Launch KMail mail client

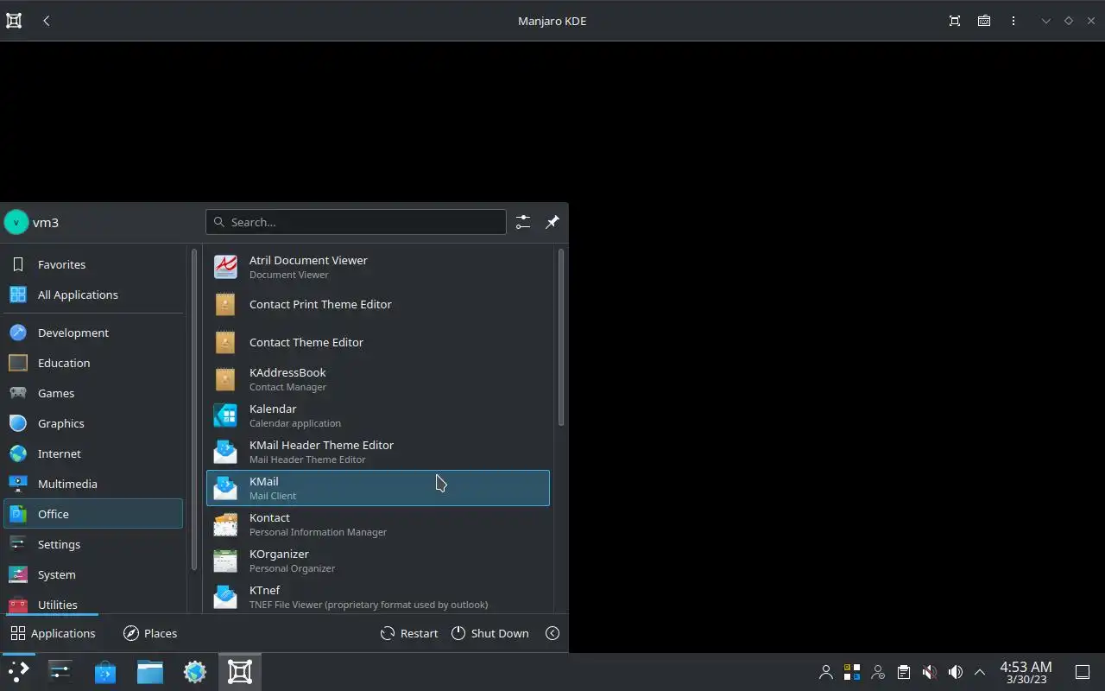377,488
